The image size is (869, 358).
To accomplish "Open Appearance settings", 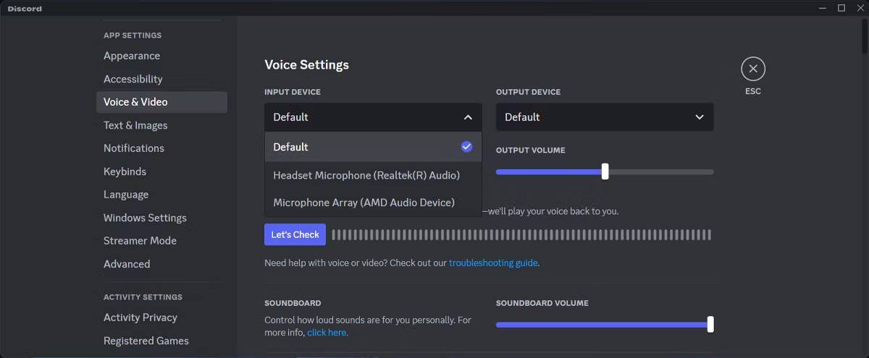I will (x=161, y=56).
